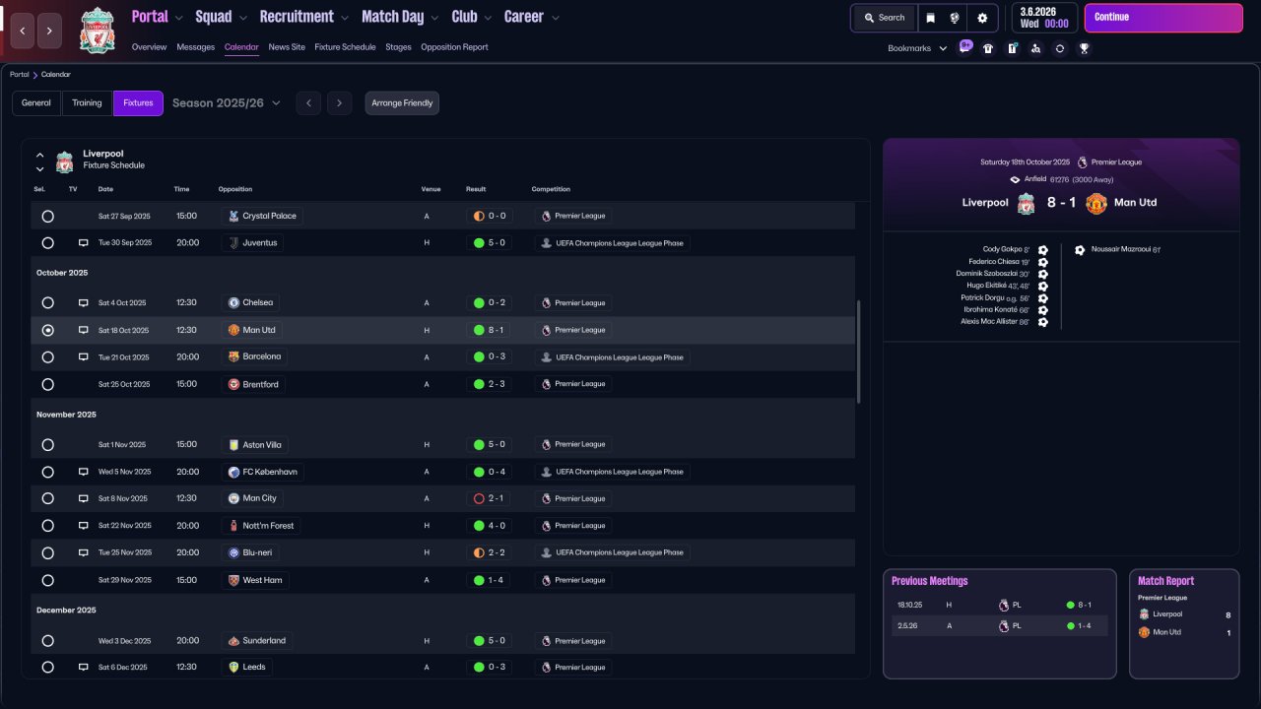Click the Arrange Friendly button
This screenshot has width=1261, height=709.
click(402, 103)
